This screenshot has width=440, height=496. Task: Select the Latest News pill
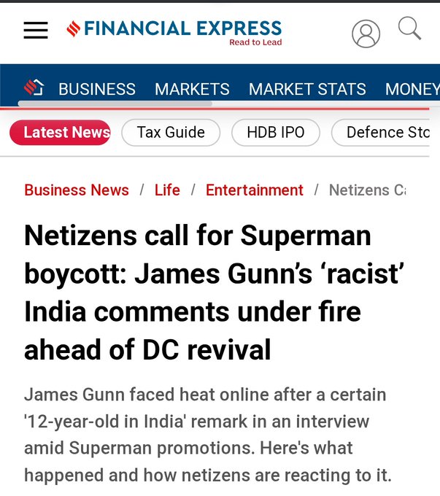[60, 133]
